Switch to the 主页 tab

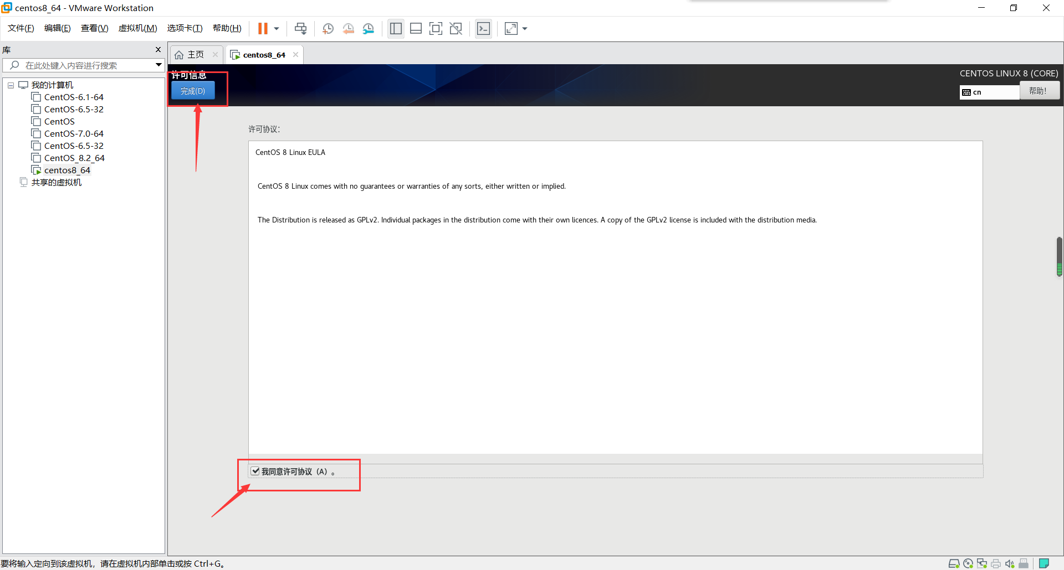pos(192,54)
